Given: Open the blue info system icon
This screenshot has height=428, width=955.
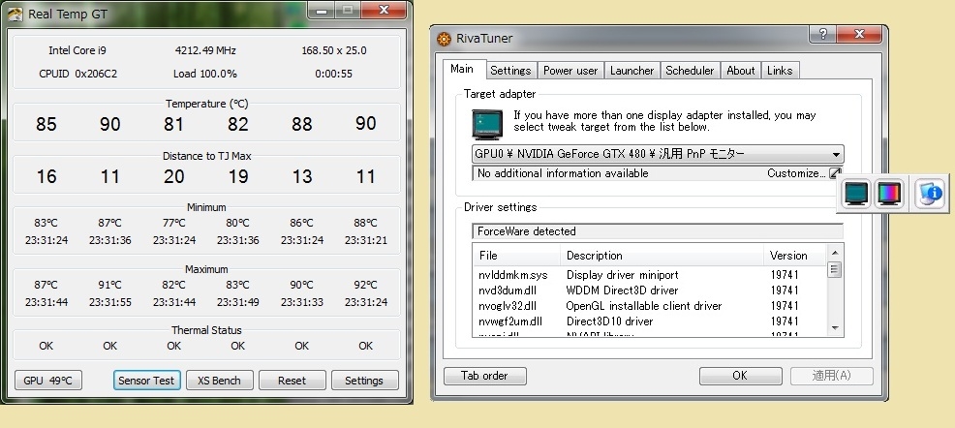Looking at the screenshot, I should pyautogui.click(x=928, y=194).
